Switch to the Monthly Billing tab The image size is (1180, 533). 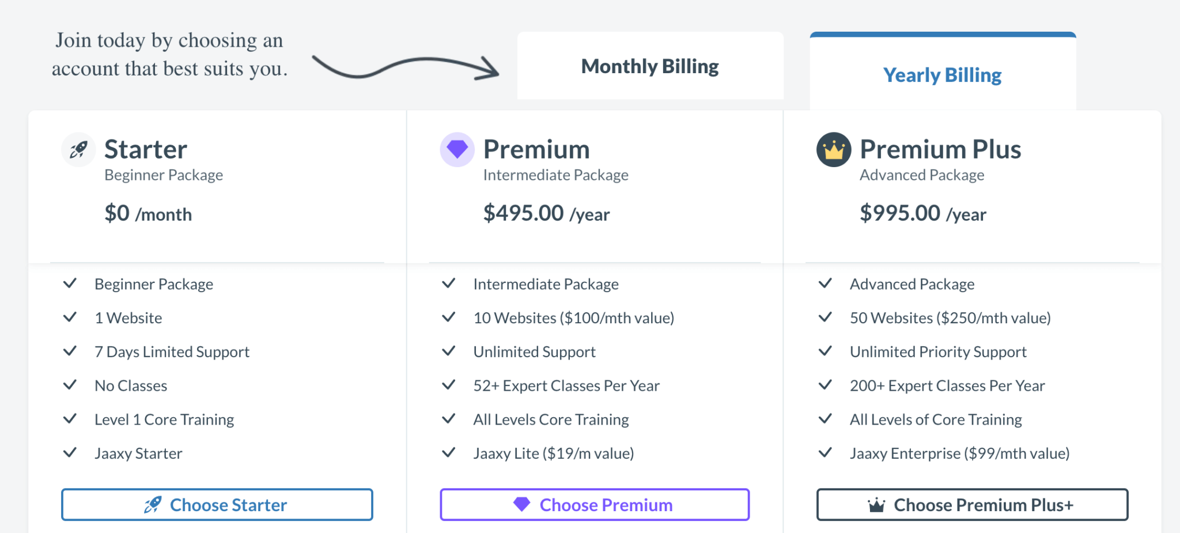coord(650,66)
